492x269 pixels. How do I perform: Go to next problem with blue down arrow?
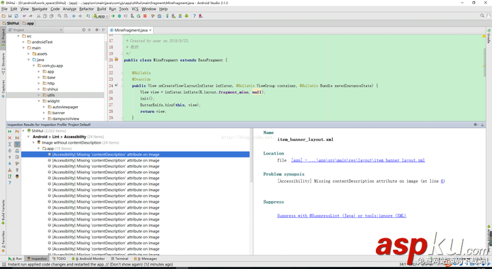[x=10, y=164]
